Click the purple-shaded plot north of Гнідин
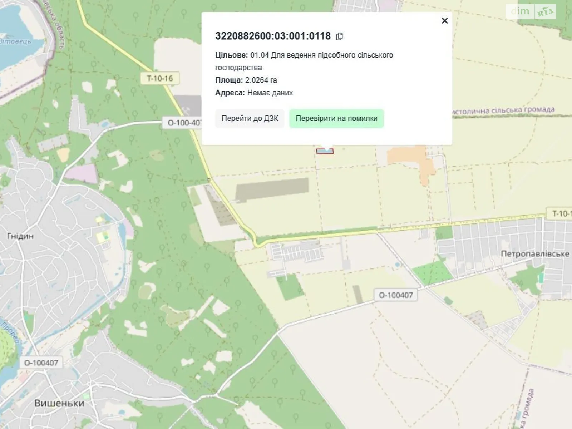This screenshot has width=572, height=429. pyautogui.click(x=81, y=173)
